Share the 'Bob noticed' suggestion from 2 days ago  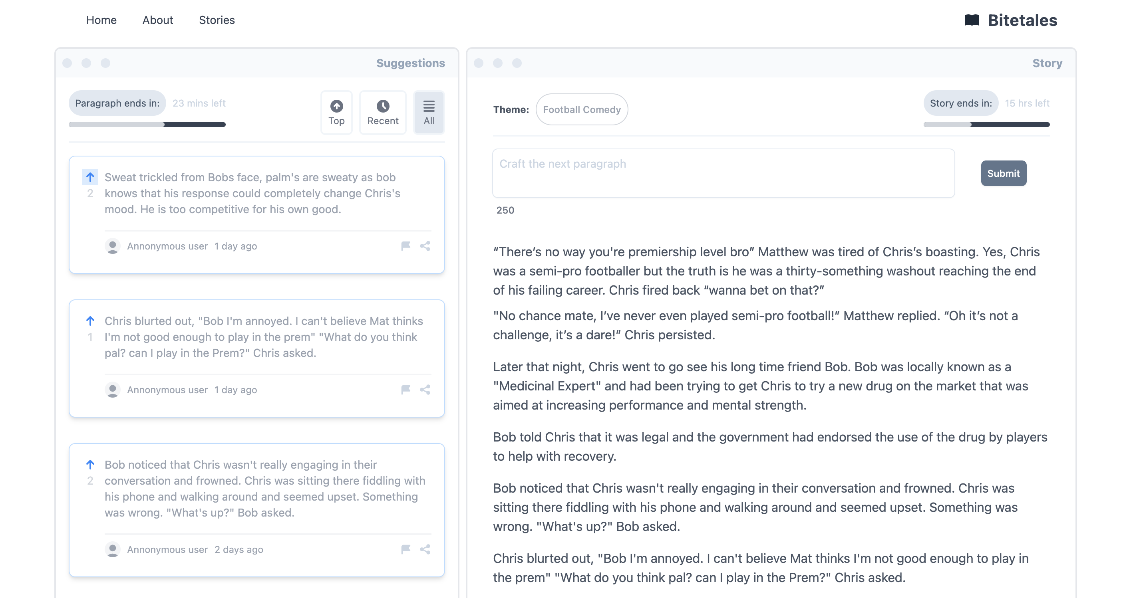point(425,549)
